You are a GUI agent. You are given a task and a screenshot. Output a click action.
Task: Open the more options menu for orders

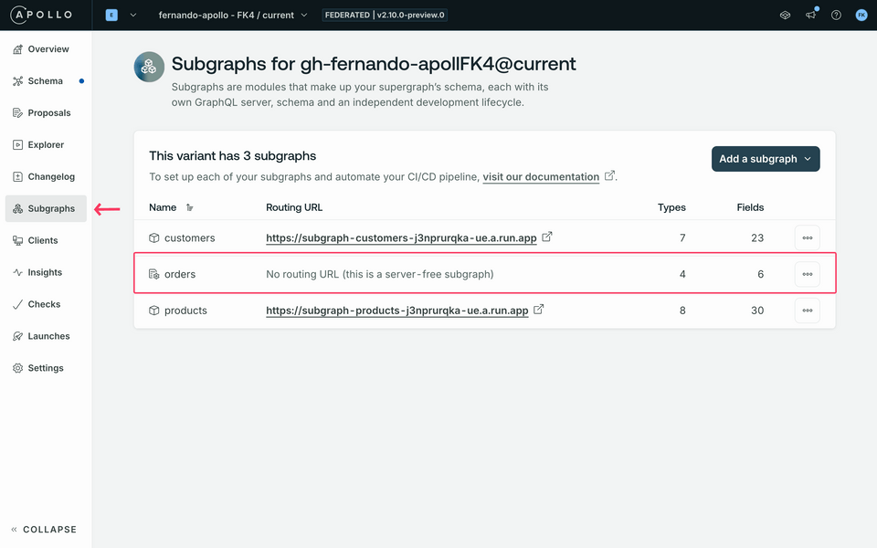[x=807, y=274]
